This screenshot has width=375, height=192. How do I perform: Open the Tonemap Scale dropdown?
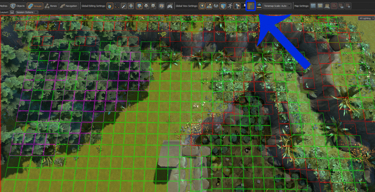click(277, 6)
